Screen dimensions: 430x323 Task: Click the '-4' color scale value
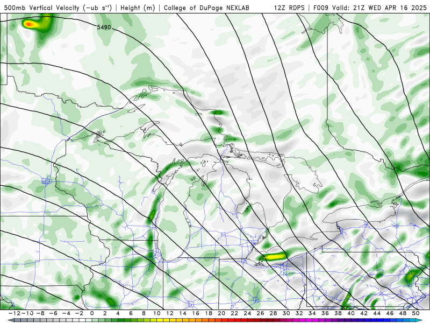pos(67,313)
